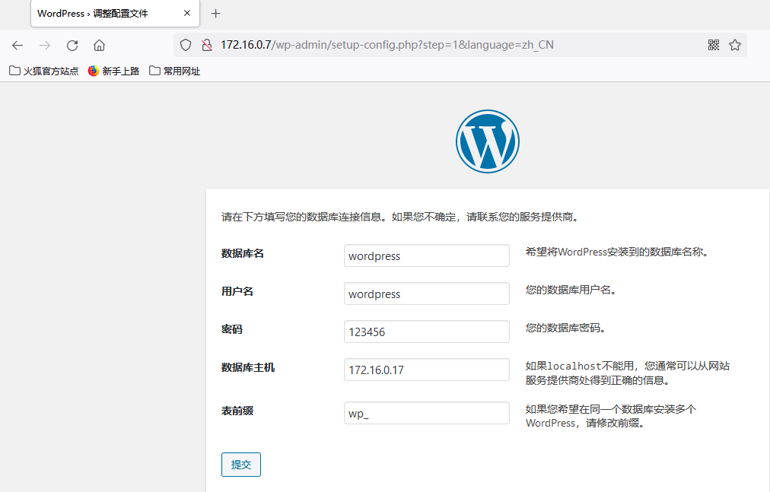770x492 pixels.
Task: Click the 表前缀 label
Action: tap(237, 411)
